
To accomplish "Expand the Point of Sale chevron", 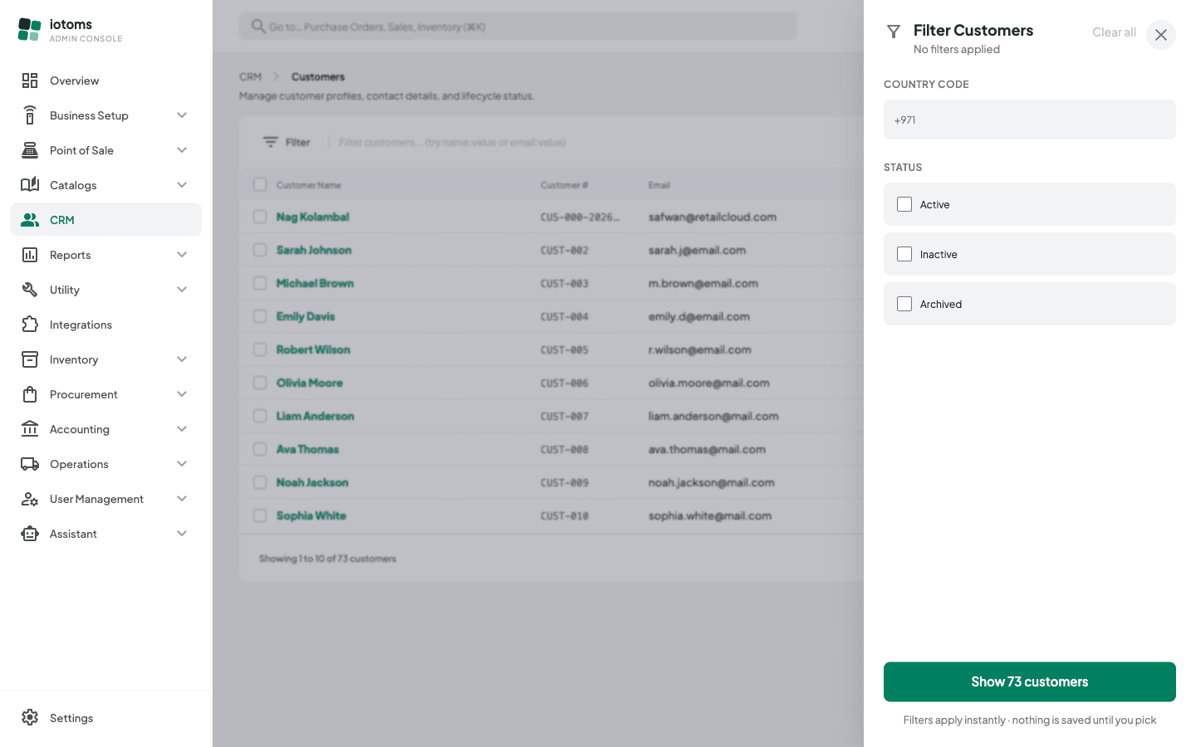I will click(x=182, y=150).
